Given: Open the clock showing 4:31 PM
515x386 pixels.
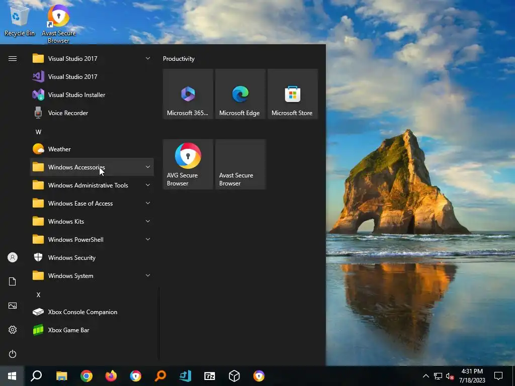Looking at the screenshot, I should 472,376.
